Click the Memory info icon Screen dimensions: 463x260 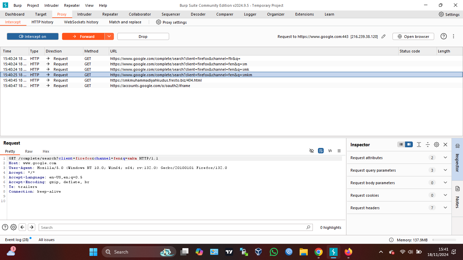(391, 240)
